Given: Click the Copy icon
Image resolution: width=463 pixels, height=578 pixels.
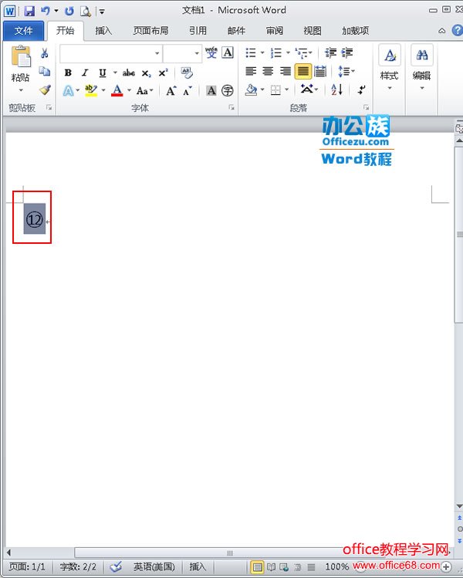Looking at the screenshot, I should [x=45, y=72].
